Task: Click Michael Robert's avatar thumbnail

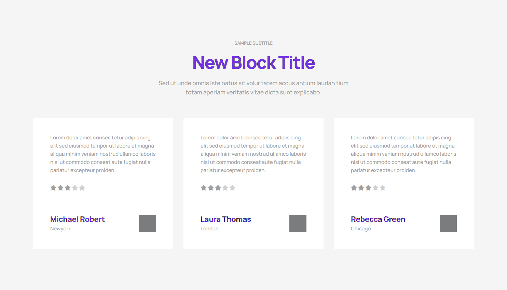Action: pyautogui.click(x=148, y=224)
